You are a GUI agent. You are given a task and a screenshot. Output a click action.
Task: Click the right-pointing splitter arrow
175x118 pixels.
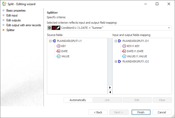pyautogui.click(x=110, y=88)
